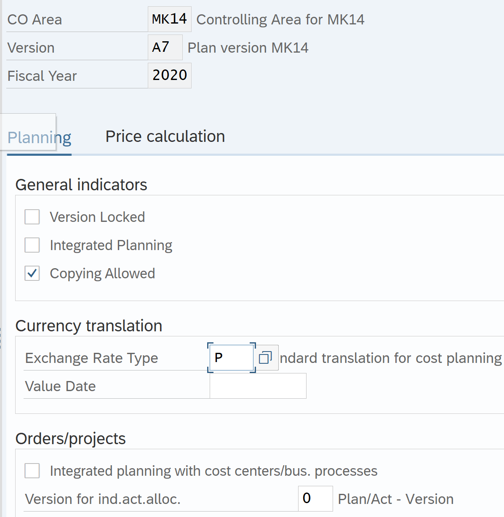Click the Controlling Area for MK14 description
504x517 pixels.
(280, 20)
